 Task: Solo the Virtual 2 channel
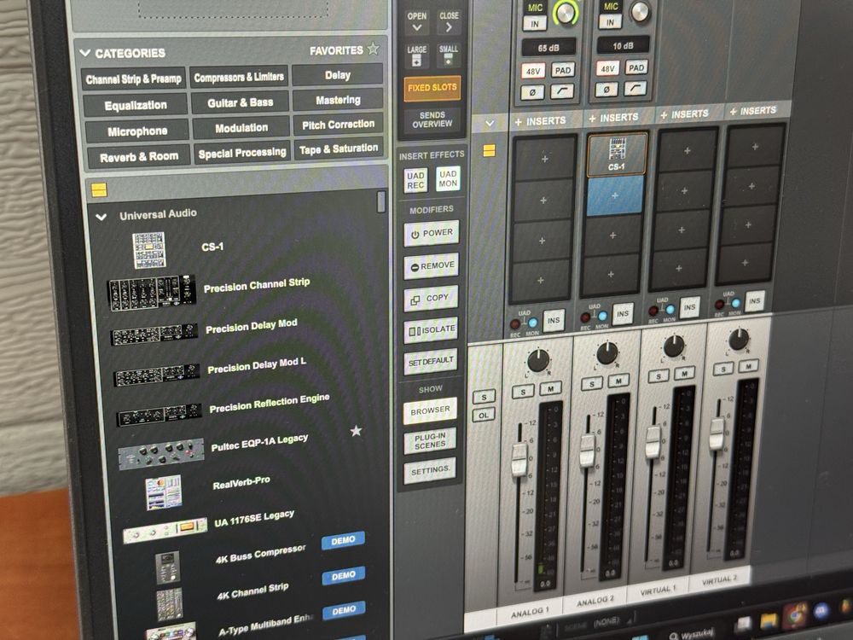[x=723, y=369]
